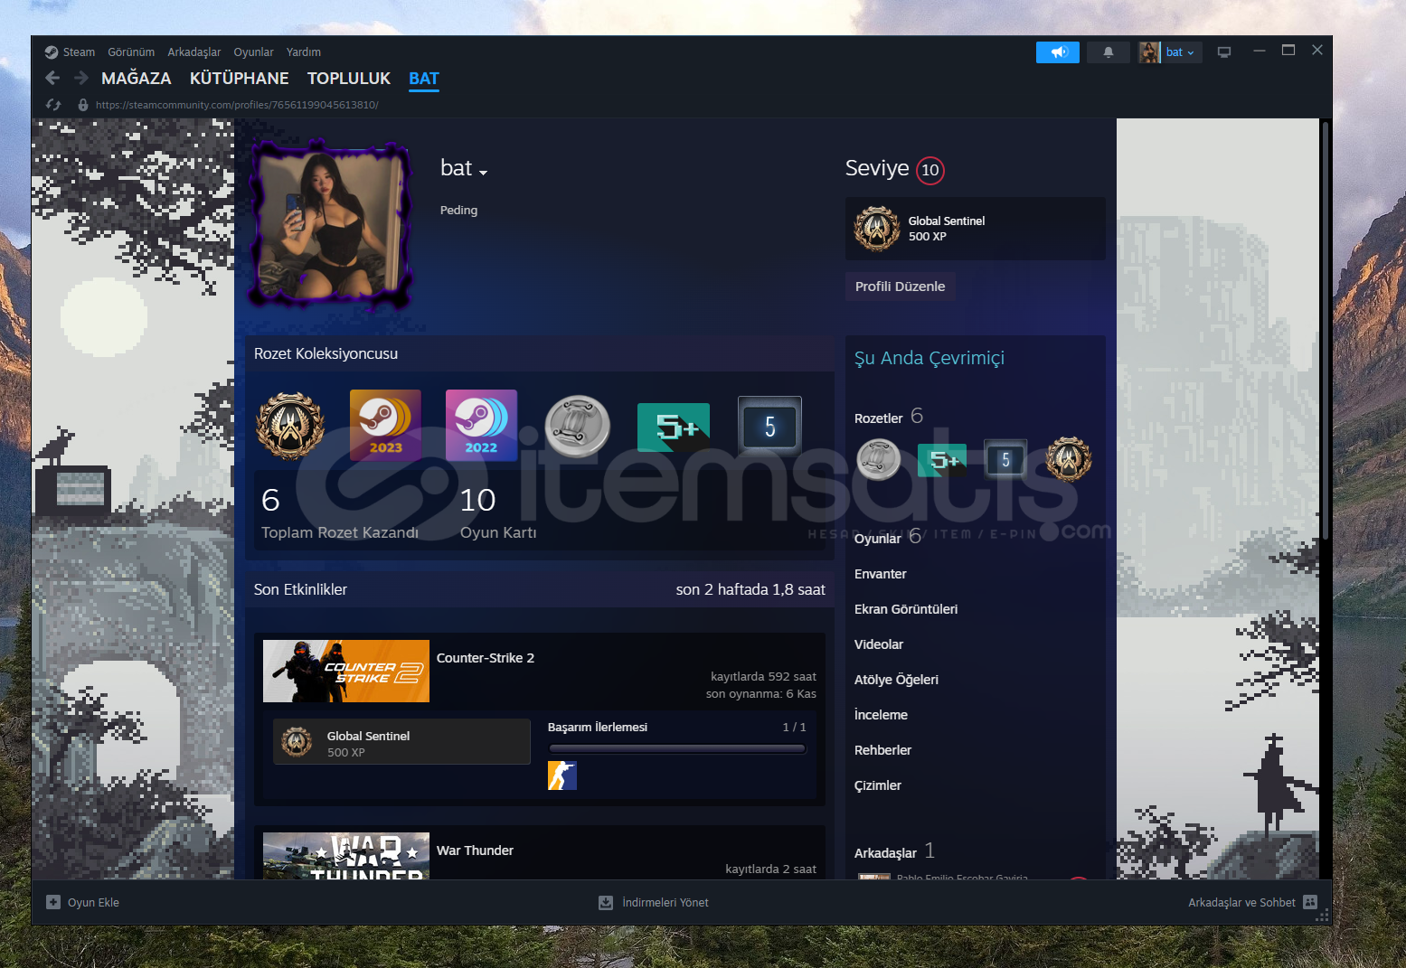This screenshot has height=968, width=1406.
Task: Click the plus icon beside Oyun Ekle
Action: pyautogui.click(x=53, y=902)
